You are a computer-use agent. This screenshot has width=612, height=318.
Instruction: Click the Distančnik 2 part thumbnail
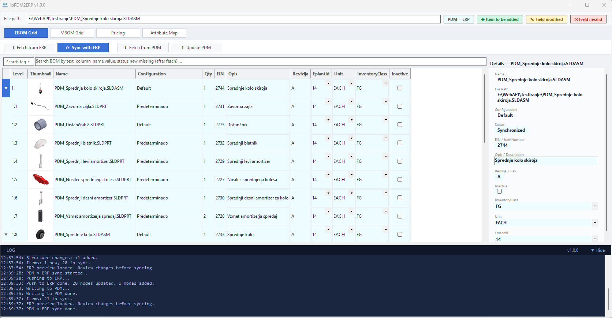point(40,125)
